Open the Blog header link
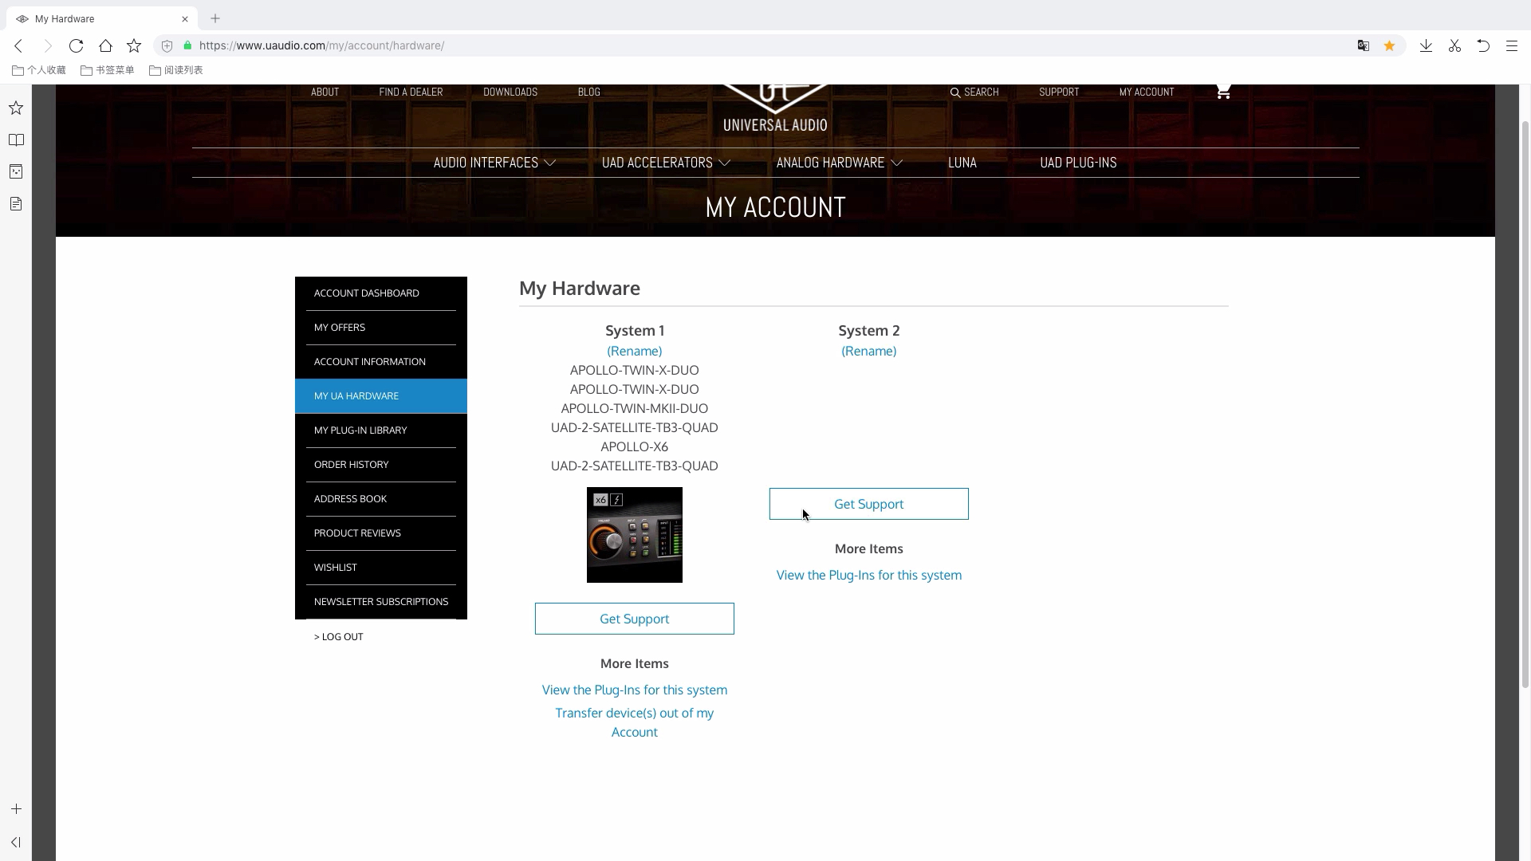This screenshot has height=861, width=1531. (588, 92)
